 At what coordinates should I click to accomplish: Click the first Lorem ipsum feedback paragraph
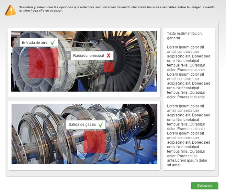click(189, 72)
